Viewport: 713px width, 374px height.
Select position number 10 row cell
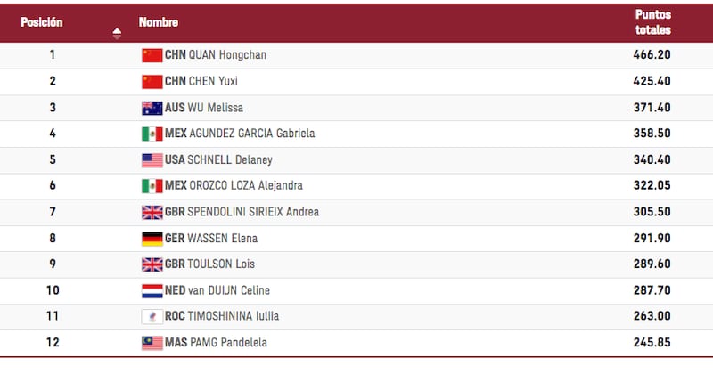pyautogui.click(x=53, y=290)
